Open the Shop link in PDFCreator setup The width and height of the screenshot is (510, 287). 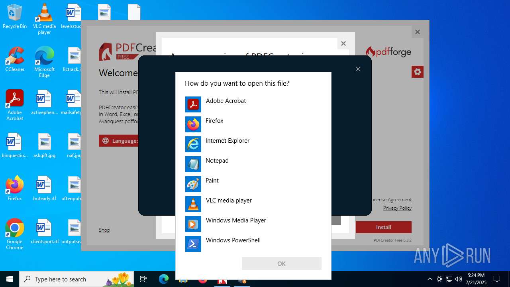[x=104, y=230]
